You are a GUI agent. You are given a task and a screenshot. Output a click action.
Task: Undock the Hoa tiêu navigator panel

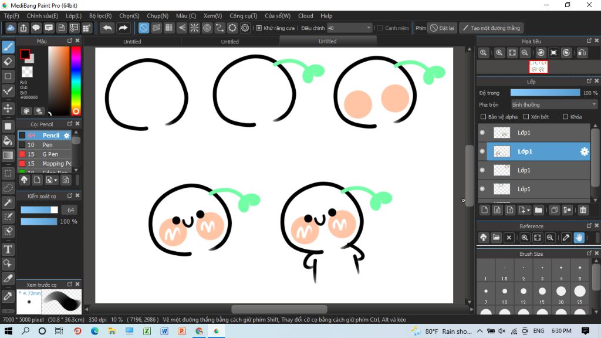(589, 40)
